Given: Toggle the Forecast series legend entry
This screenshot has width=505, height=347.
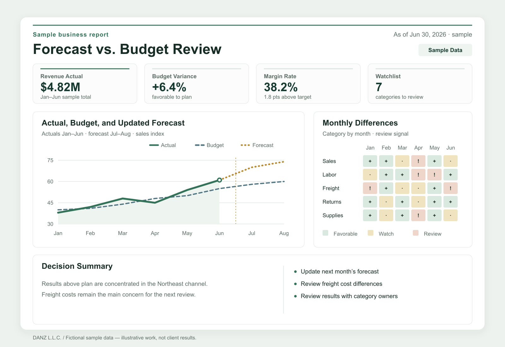Looking at the screenshot, I should tap(257, 145).
